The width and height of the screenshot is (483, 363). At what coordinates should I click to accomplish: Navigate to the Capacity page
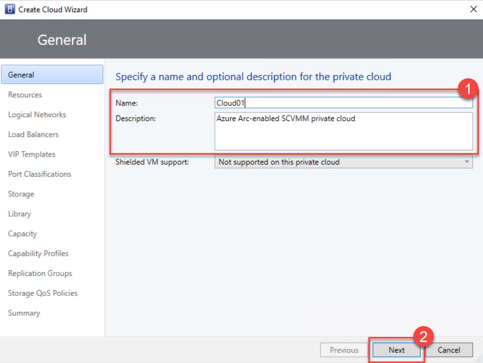(23, 233)
